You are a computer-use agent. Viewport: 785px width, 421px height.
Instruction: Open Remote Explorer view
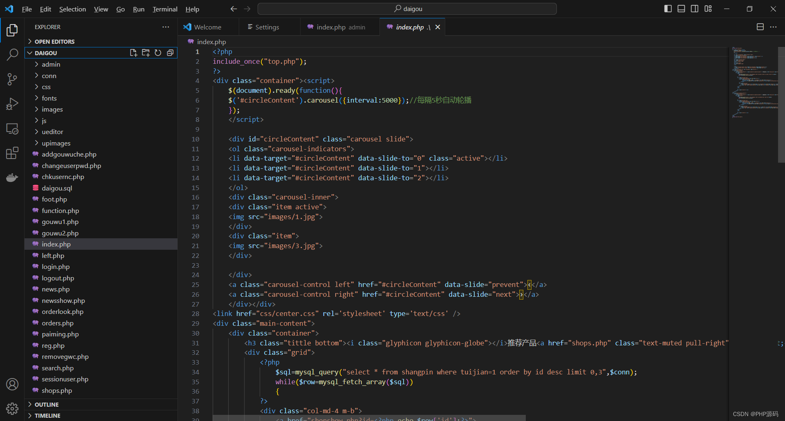pos(12,129)
